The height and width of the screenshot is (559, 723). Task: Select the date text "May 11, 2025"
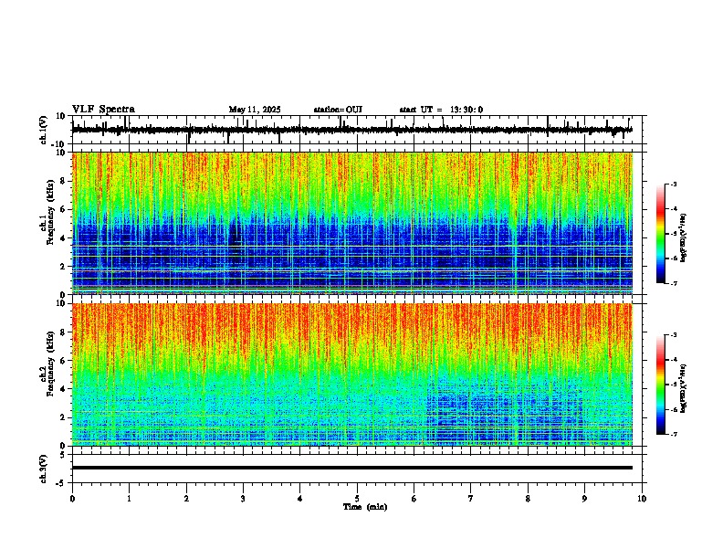click(255, 110)
